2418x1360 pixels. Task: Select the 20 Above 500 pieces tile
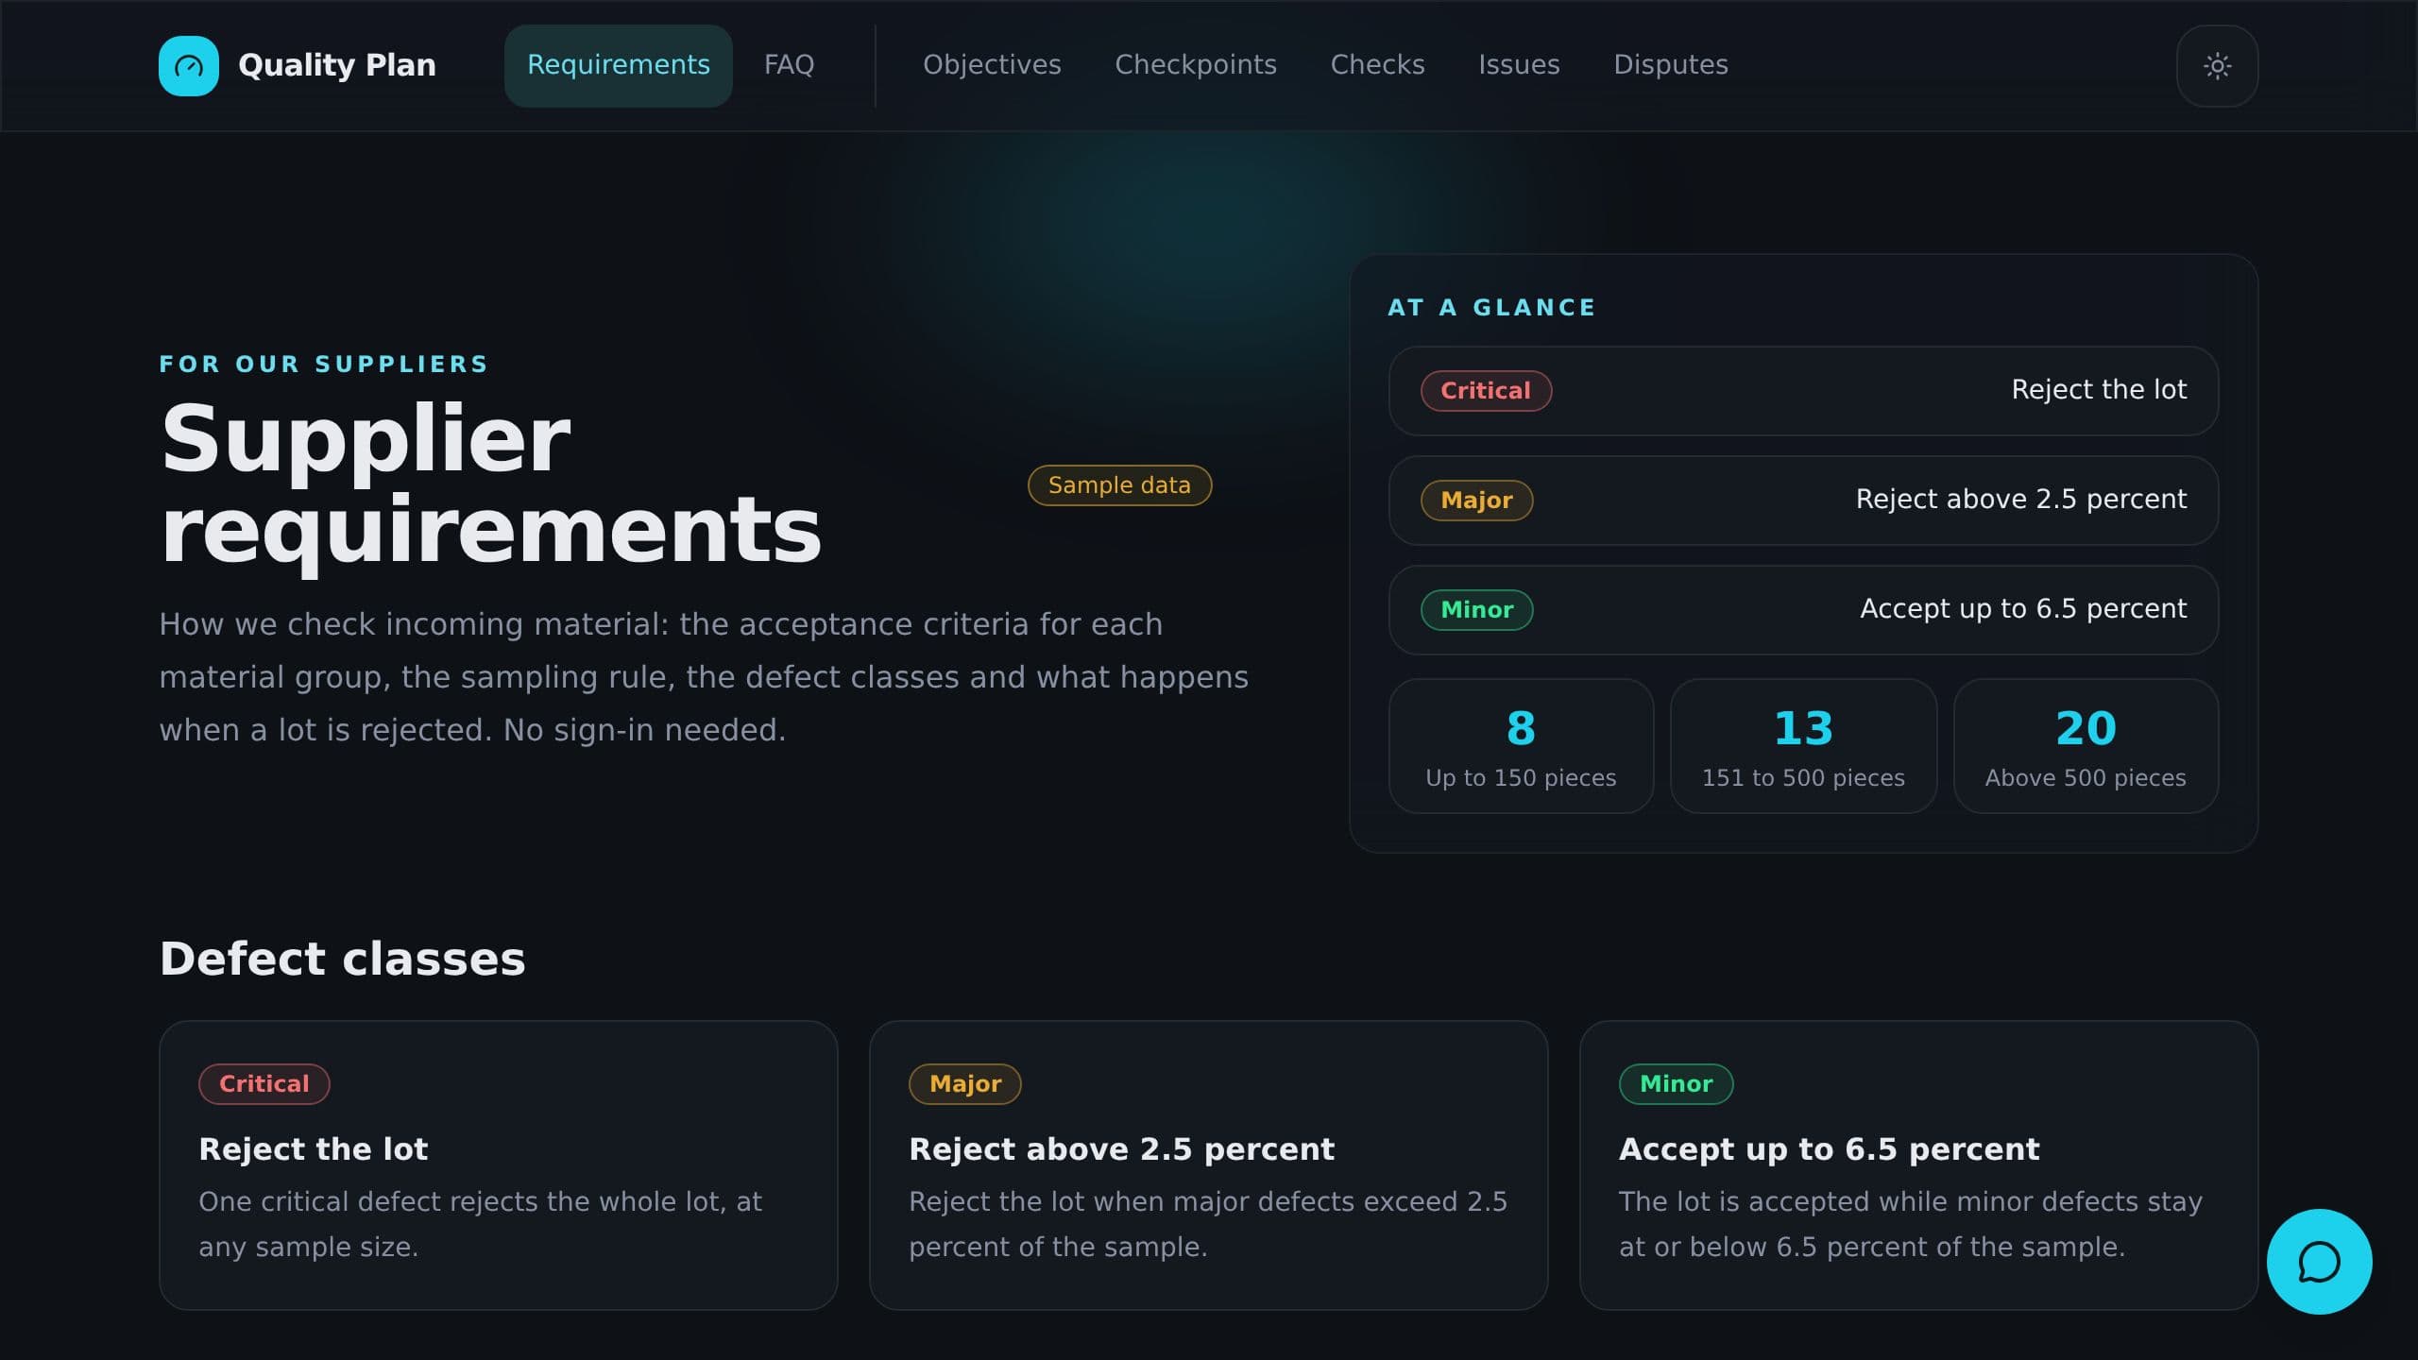click(x=2086, y=746)
